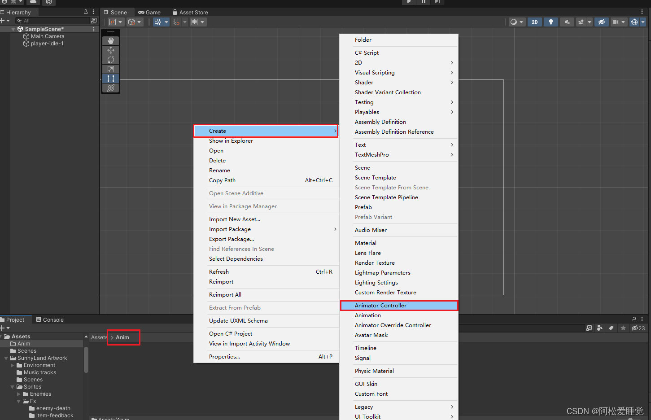Click Project tree scrollbar
This screenshot has width=651, height=420.
click(86, 359)
